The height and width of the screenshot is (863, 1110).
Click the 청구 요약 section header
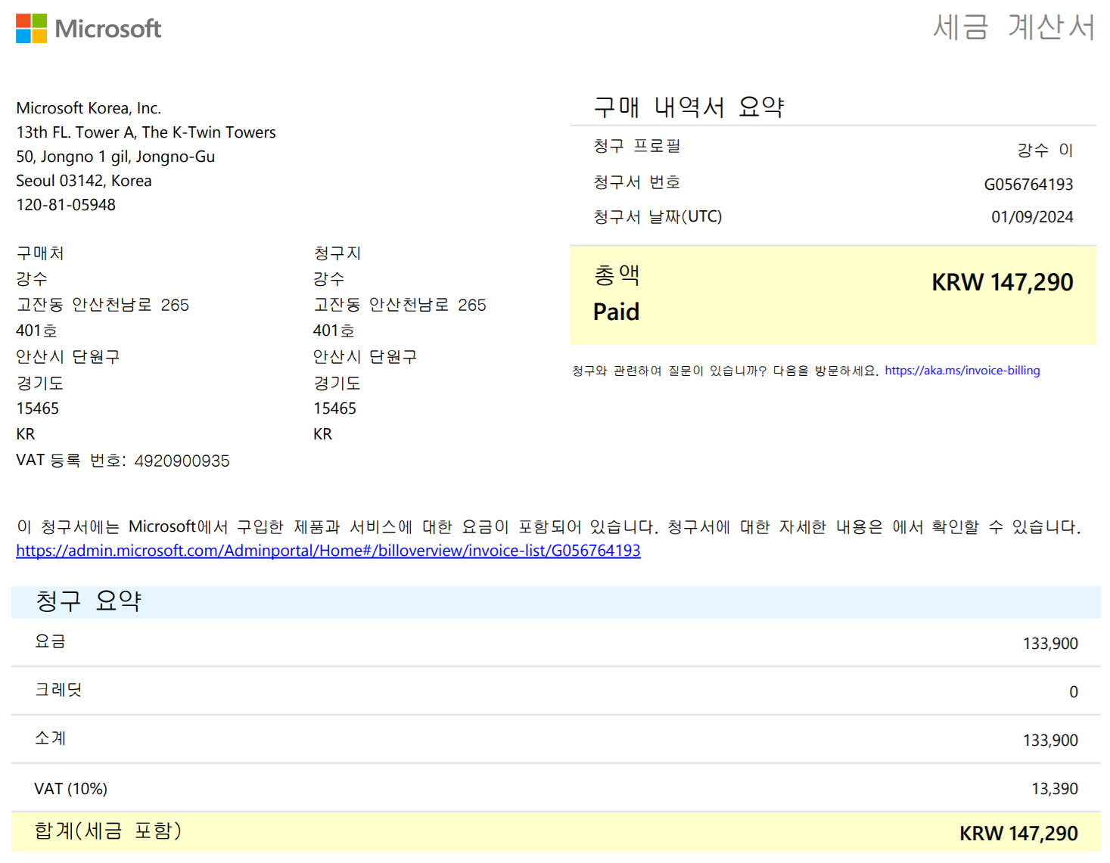(x=89, y=601)
